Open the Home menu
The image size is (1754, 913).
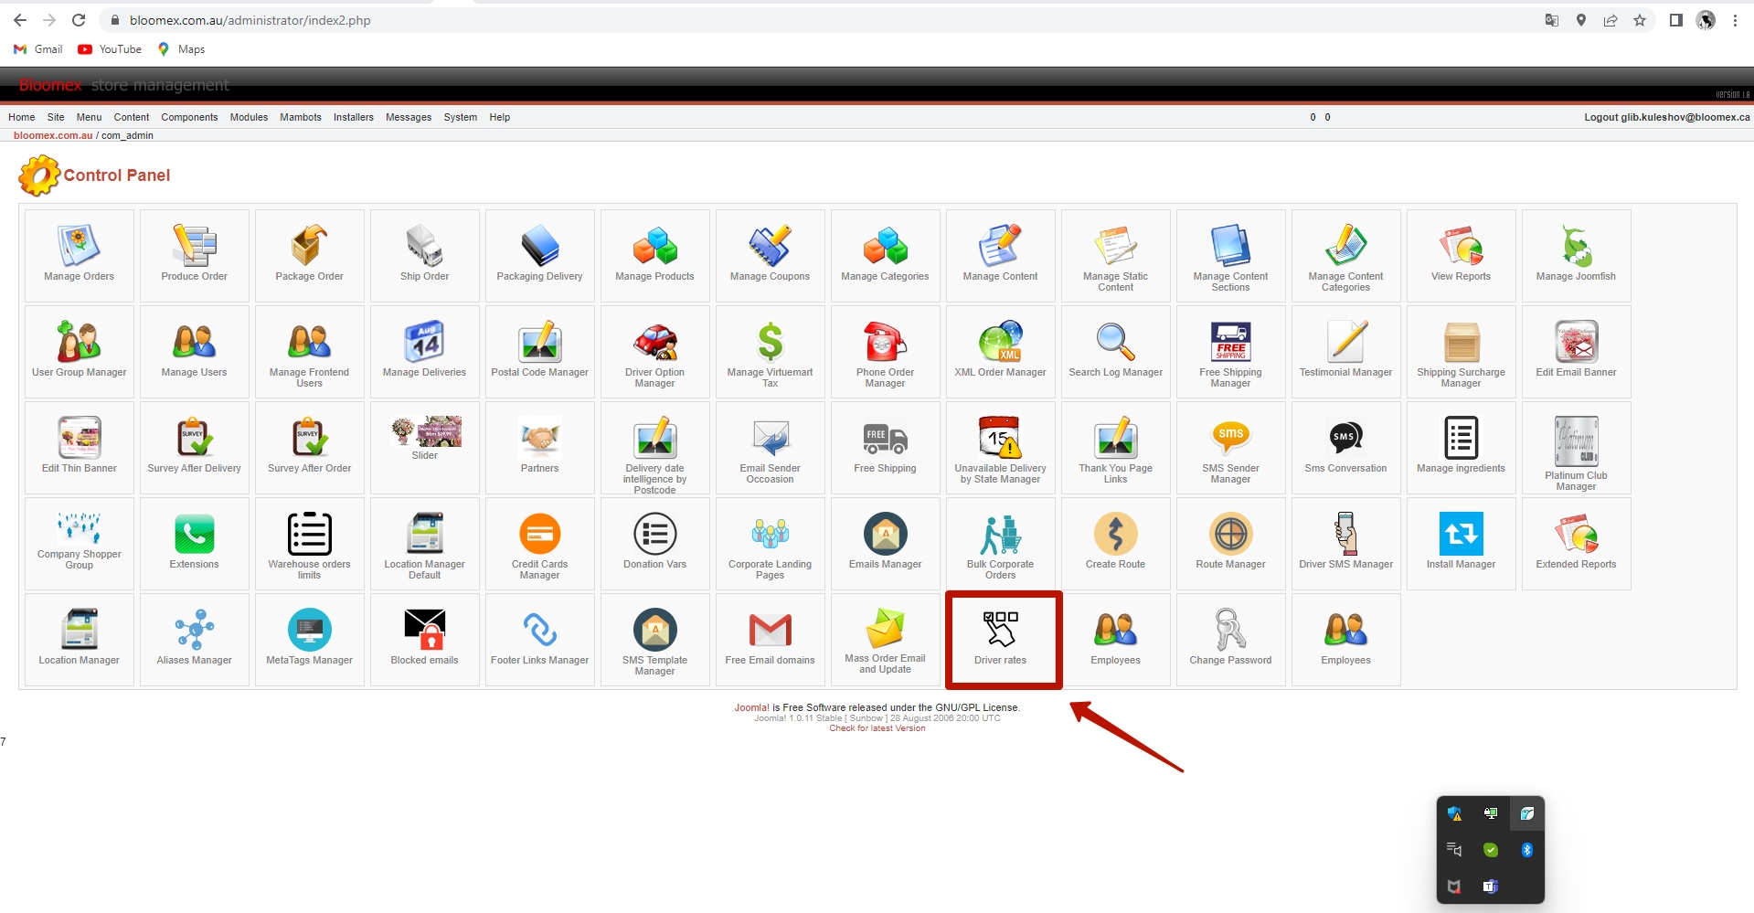(x=22, y=117)
